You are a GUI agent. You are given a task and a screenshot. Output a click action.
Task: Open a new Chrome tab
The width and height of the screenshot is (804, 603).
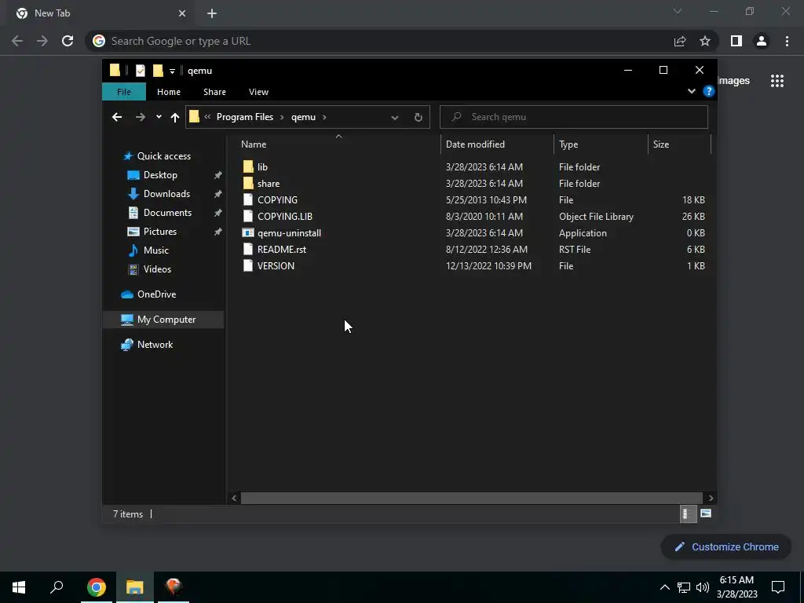point(212,13)
